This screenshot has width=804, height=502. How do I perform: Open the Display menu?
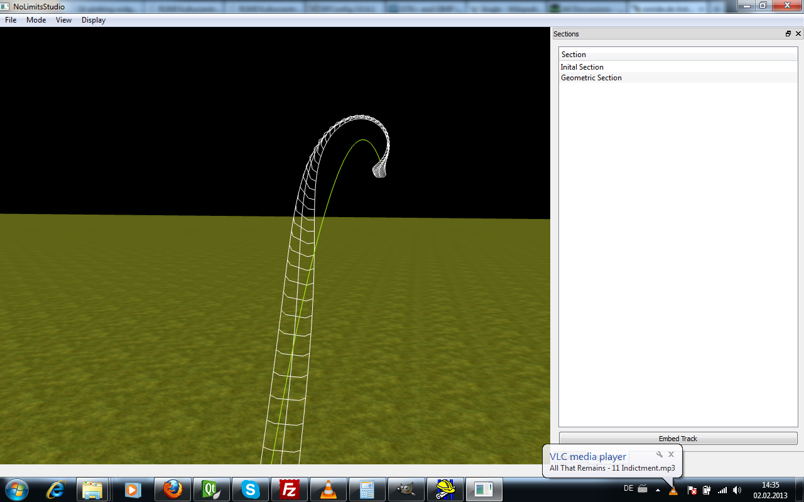coord(94,20)
